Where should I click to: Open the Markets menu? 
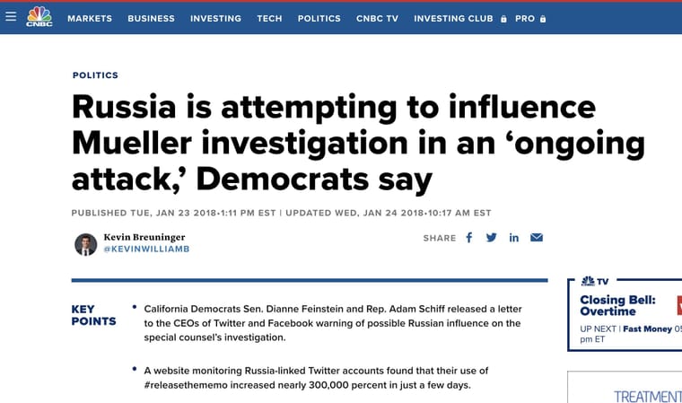[x=90, y=19]
